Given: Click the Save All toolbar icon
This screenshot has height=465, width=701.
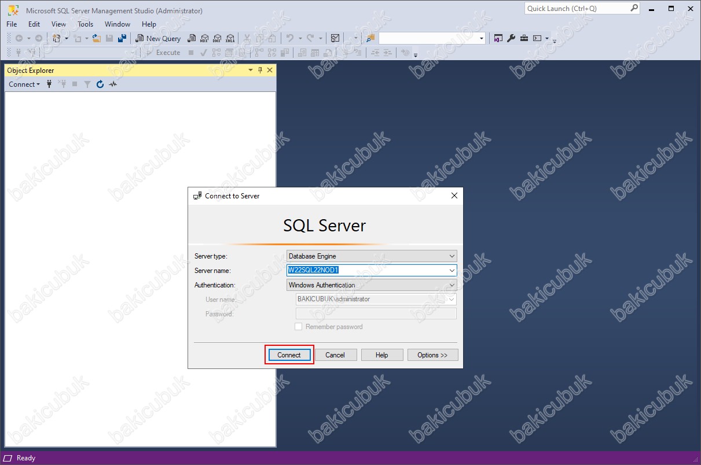Looking at the screenshot, I should point(122,38).
